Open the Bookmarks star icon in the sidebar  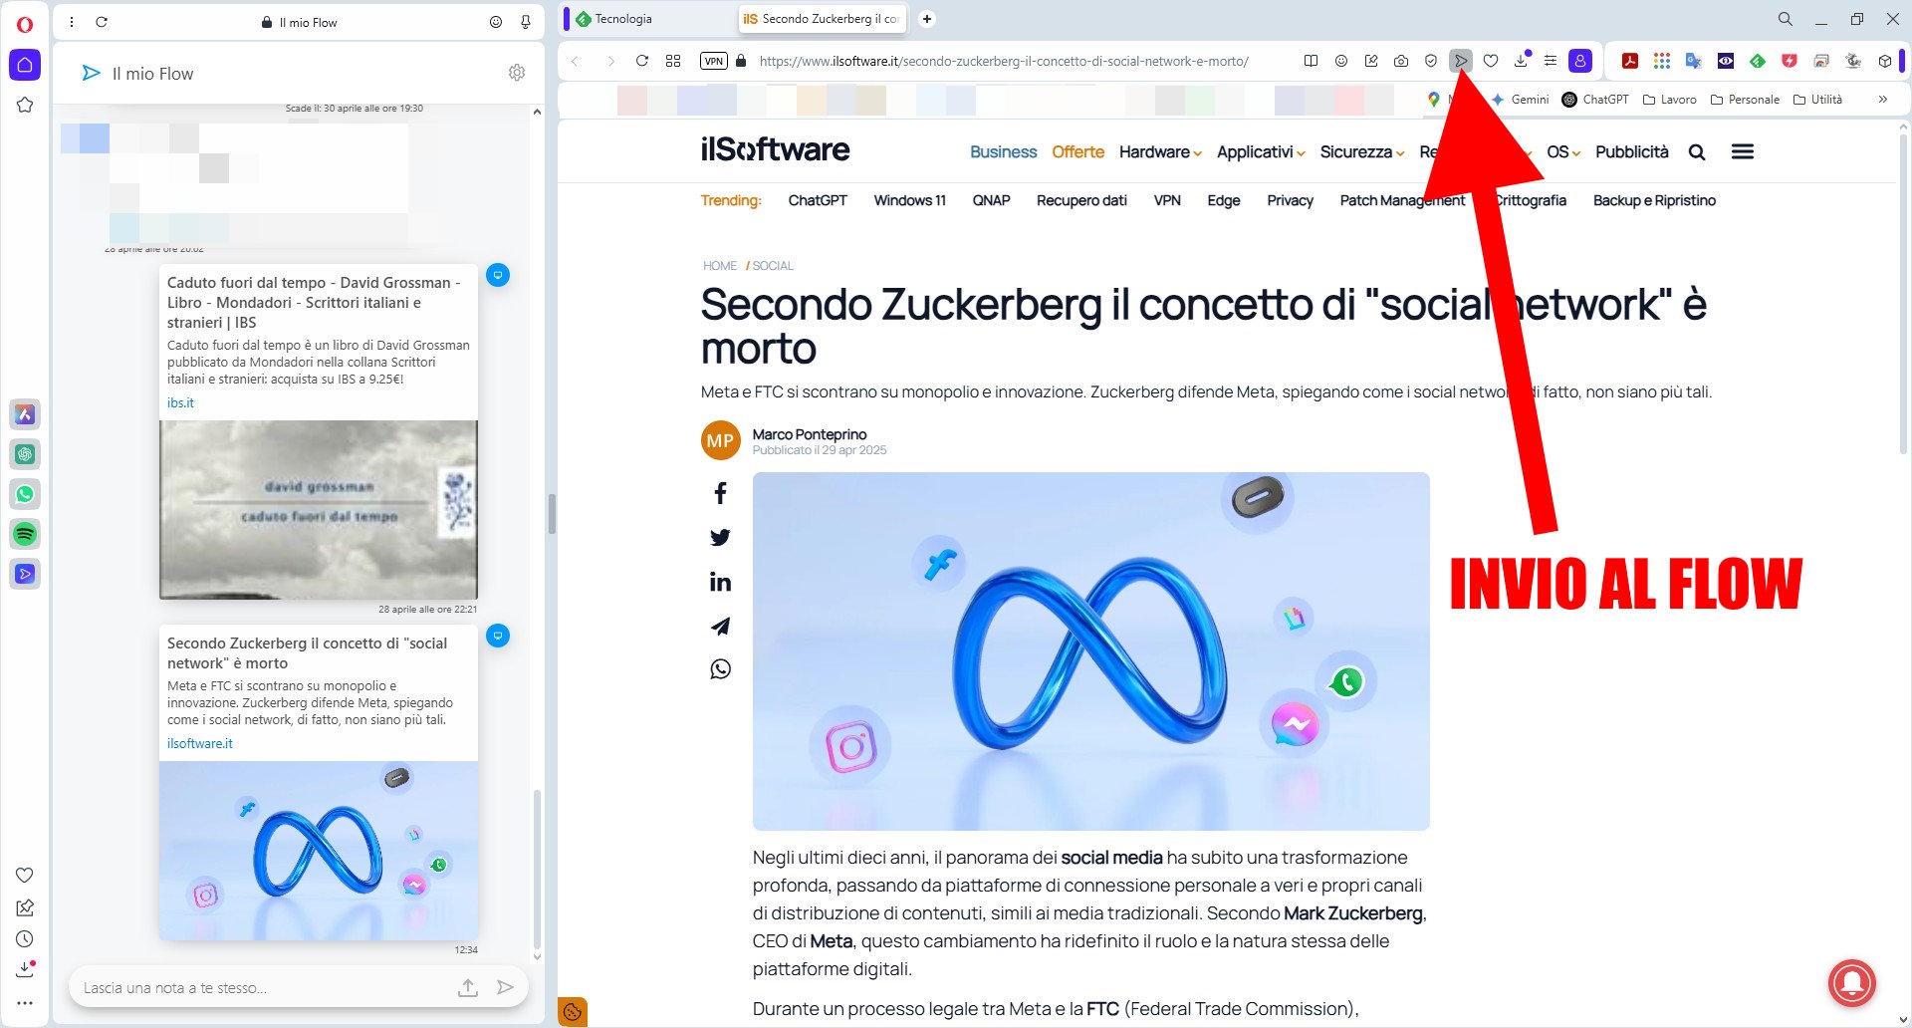click(25, 105)
